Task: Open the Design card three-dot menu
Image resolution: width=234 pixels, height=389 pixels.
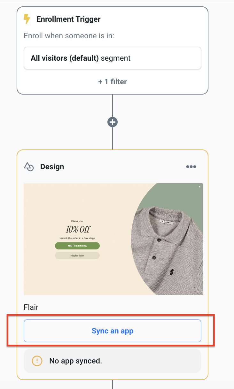Action: point(191,167)
